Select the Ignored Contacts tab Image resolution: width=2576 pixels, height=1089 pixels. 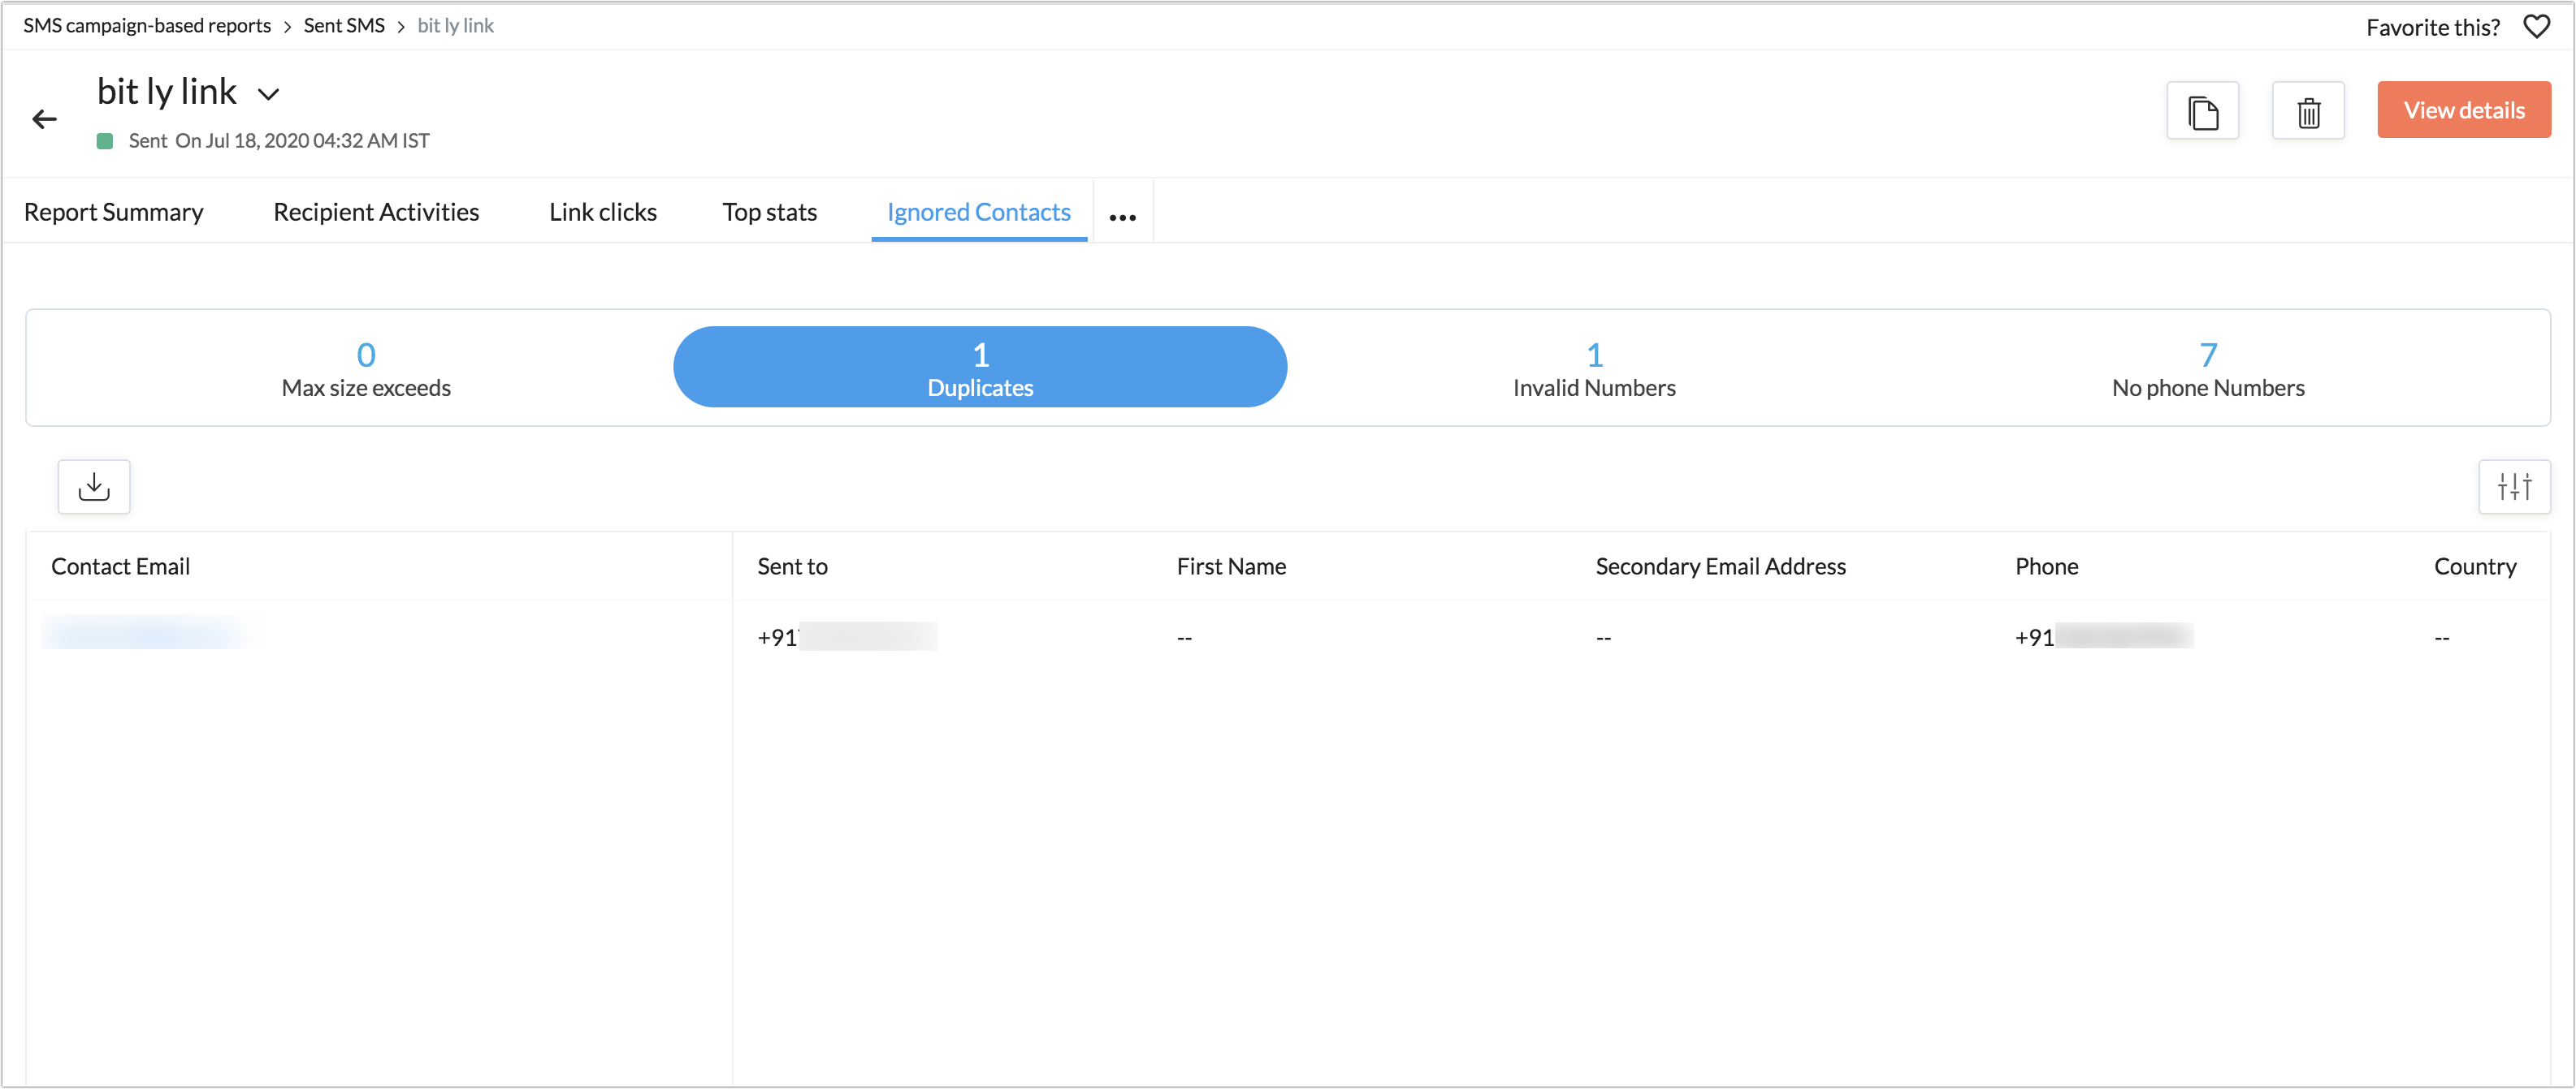(979, 212)
